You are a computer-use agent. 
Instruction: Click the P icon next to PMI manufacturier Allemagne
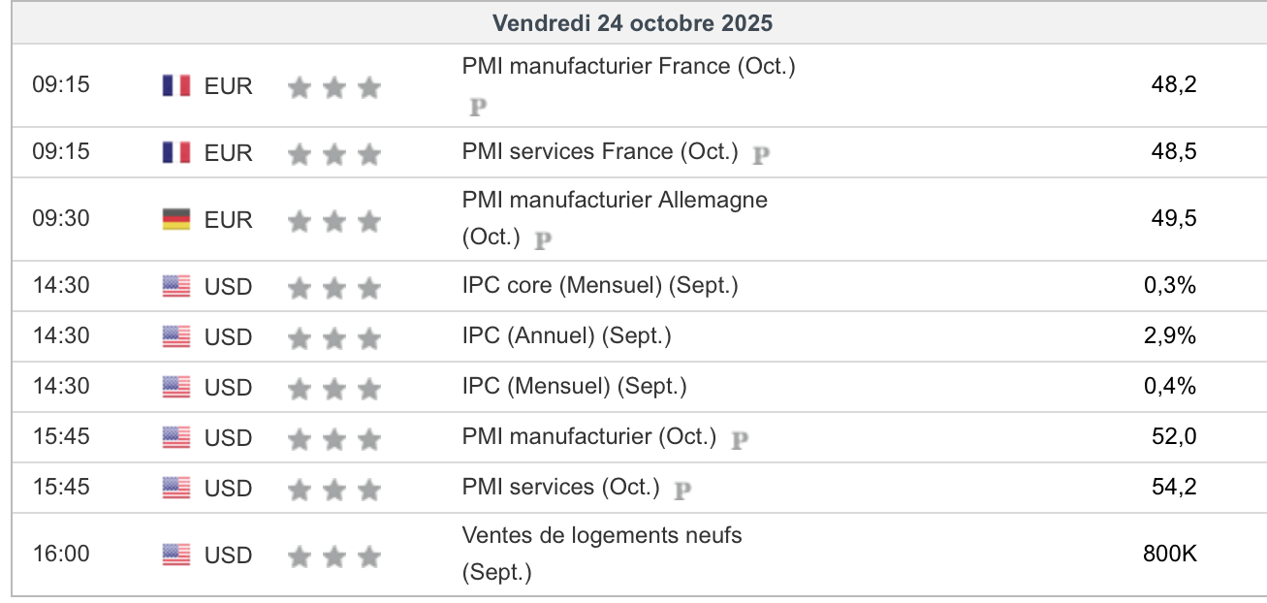pyautogui.click(x=543, y=238)
